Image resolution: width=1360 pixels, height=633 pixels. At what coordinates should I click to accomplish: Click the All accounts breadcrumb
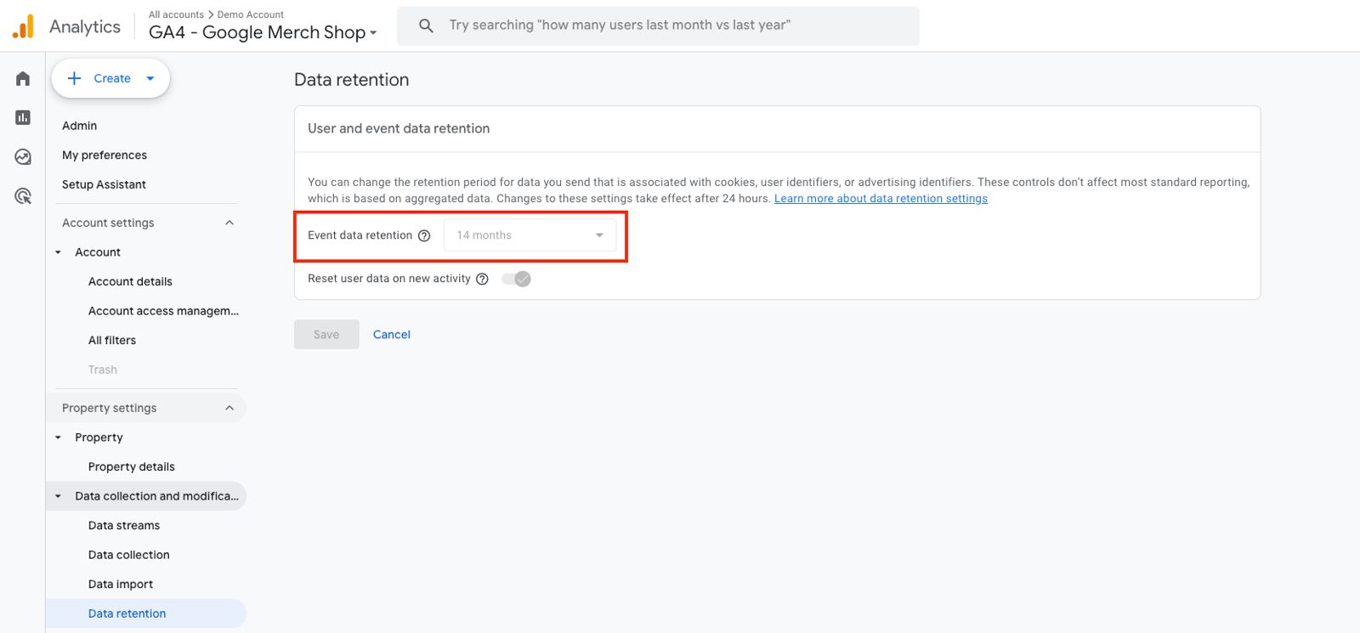[176, 14]
